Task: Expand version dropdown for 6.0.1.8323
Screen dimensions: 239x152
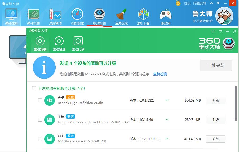Action: pos(167,100)
